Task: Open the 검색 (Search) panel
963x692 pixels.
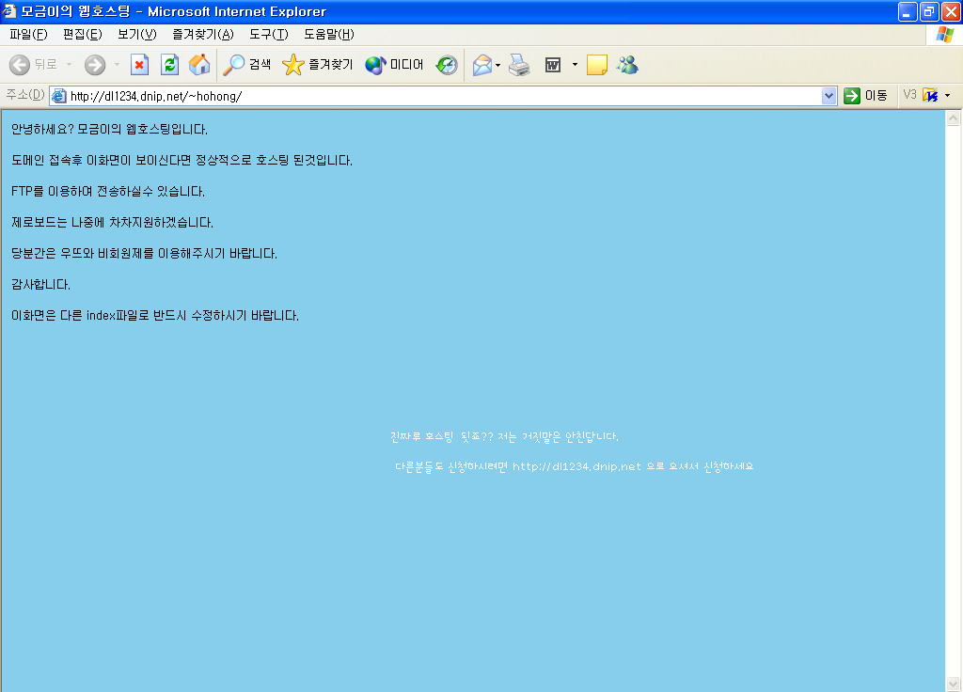Action: click(x=247, y=65)
